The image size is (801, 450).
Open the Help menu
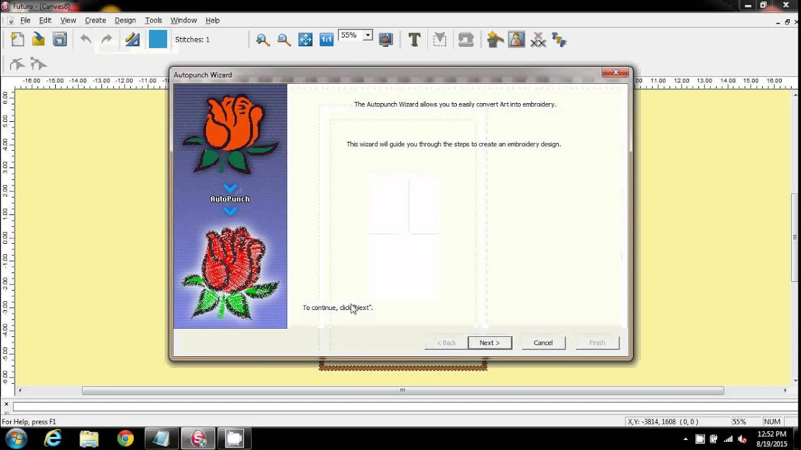point(213,21)
